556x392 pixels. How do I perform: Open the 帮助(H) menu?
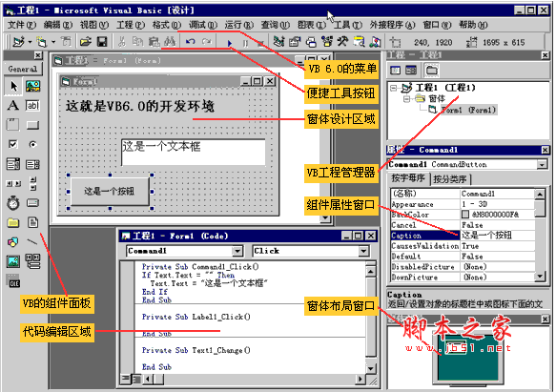click(473, 25)
